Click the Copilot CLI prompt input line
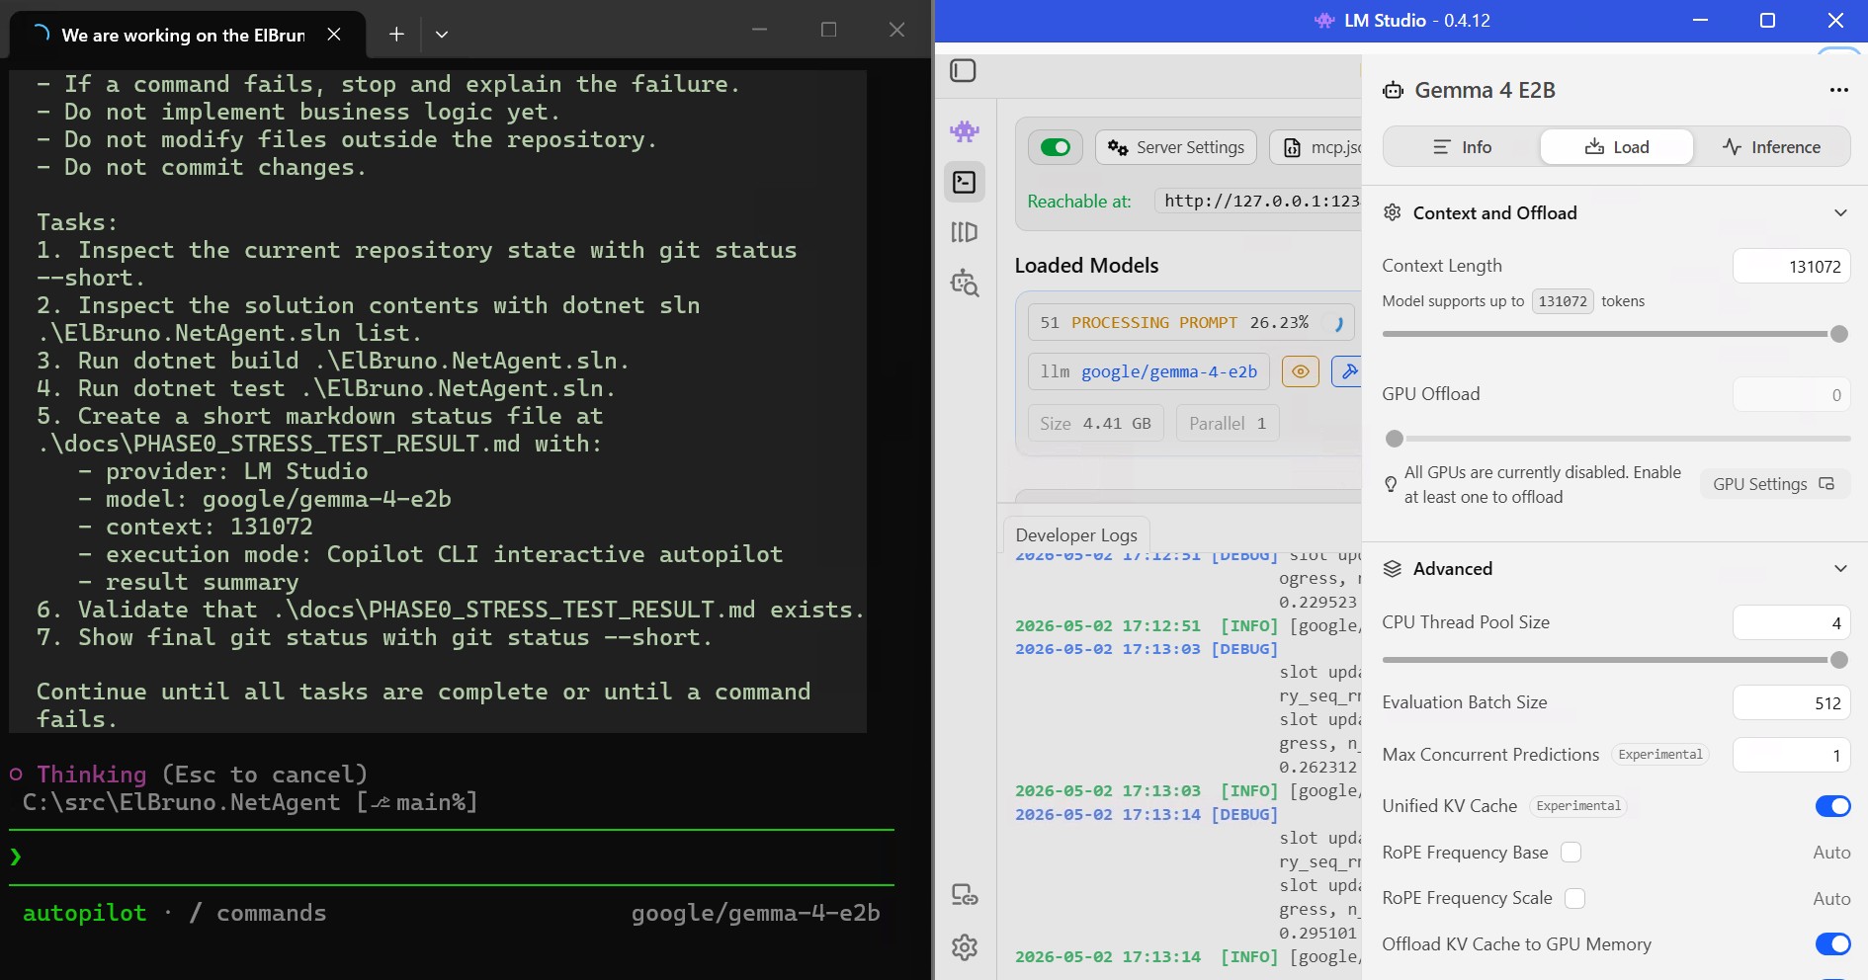The height and width of the screenshot is (980, 1868). [451, 857]
